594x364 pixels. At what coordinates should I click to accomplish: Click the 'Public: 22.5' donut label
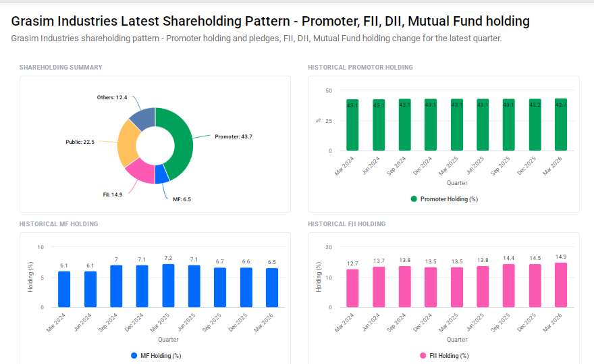point(80,142)
